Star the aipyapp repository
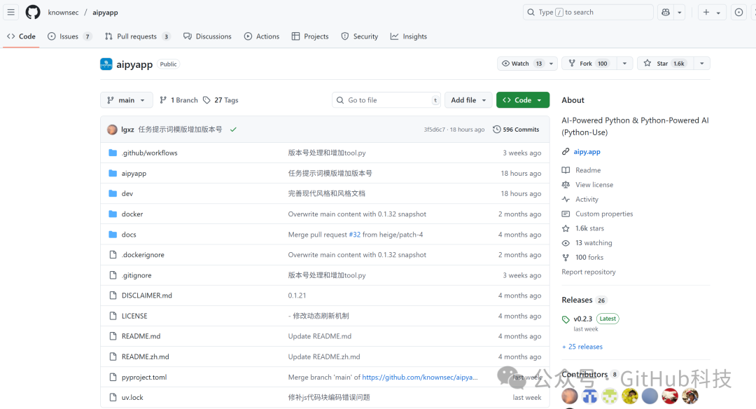The height and width of the screenshot is (409, 756). (666, 64)
